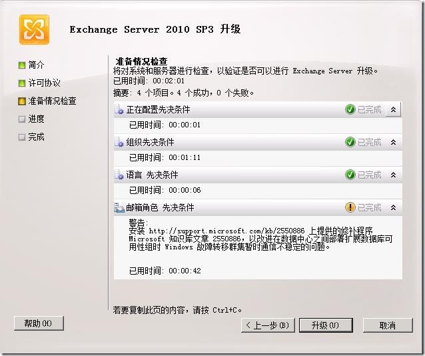The height and width of the screenshot is (356, 425).
Task: Collapse the 正在配置先决条件 section
Action: 393,109
